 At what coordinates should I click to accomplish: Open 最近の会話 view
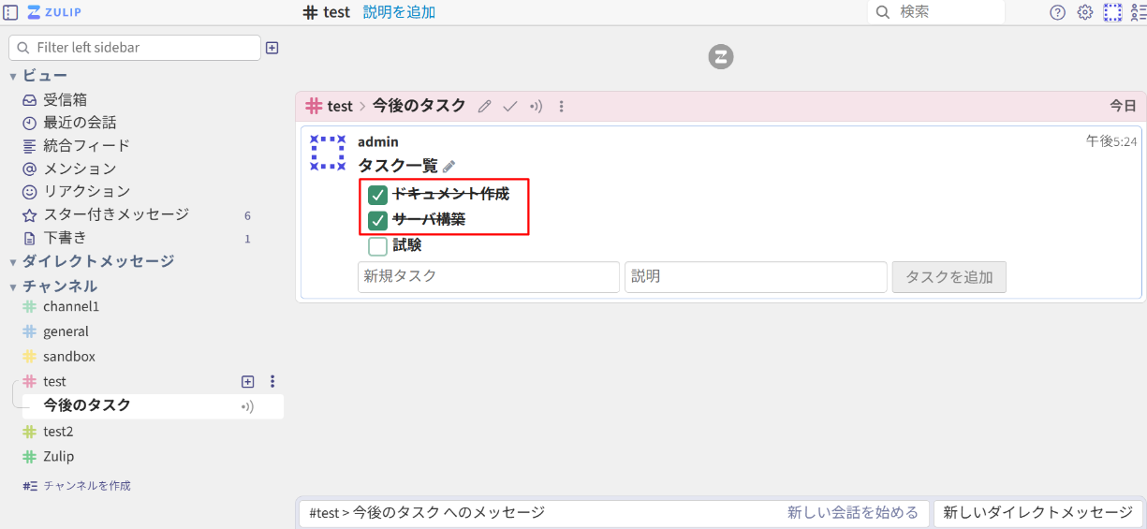(80, 123)
